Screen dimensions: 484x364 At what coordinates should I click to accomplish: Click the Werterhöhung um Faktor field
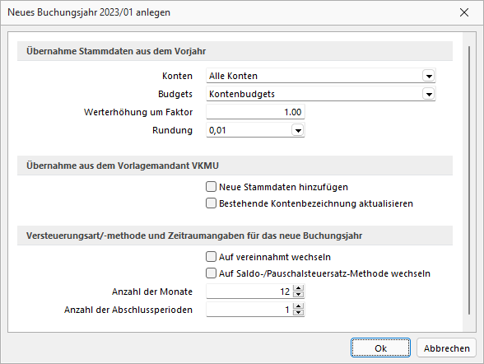tap(255, 112)
